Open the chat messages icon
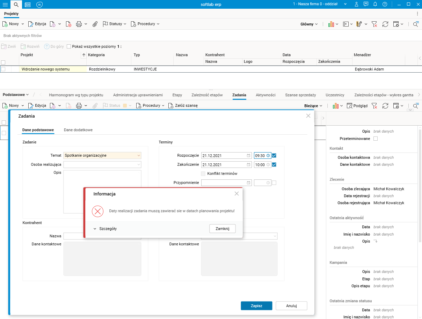 (x=366, y=4)
